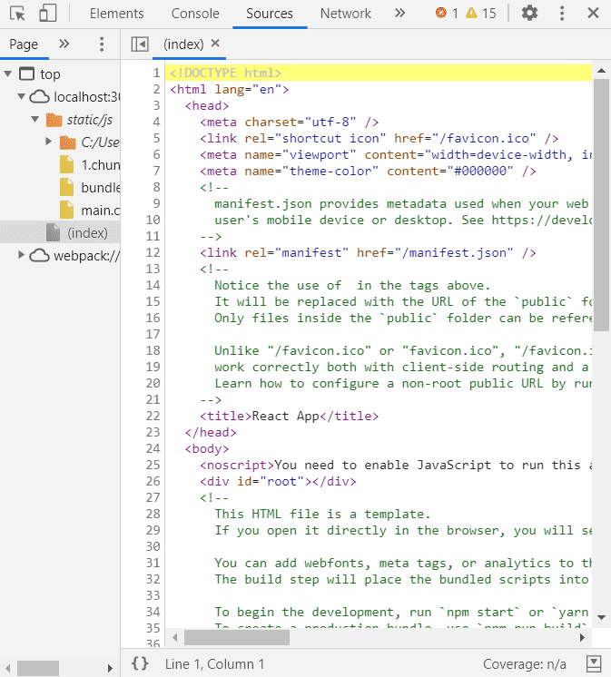Open the Page pane's three-dot menu
The width and height of the screenshot is (611, 677).
click(102, 44)
